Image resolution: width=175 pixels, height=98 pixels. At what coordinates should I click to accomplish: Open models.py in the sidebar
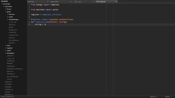[12, 32]
